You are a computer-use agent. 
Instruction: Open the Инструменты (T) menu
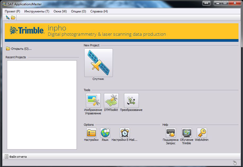coord(37,11)
